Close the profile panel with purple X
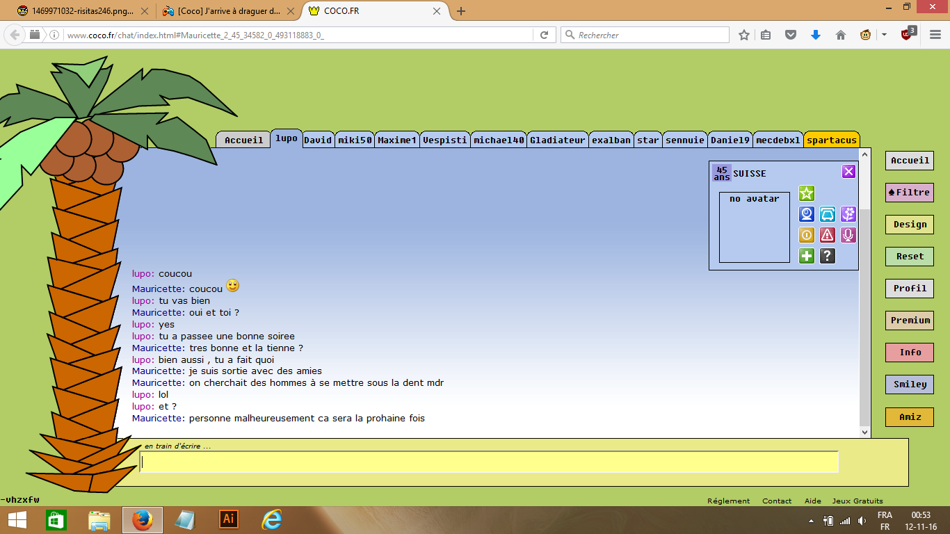 (x=848, y=172)
